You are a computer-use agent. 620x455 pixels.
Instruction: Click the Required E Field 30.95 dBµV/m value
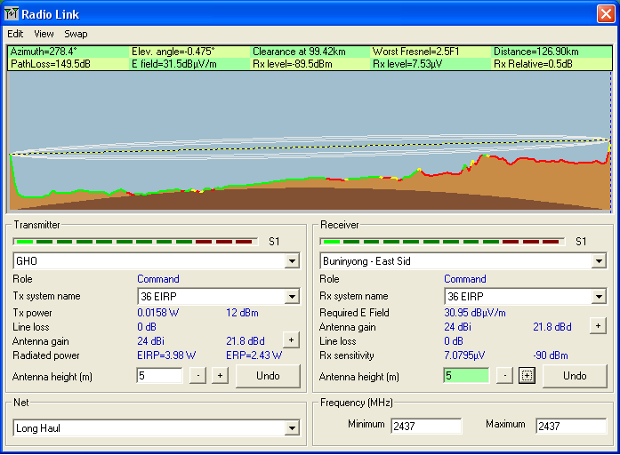(x=475, y=313)
